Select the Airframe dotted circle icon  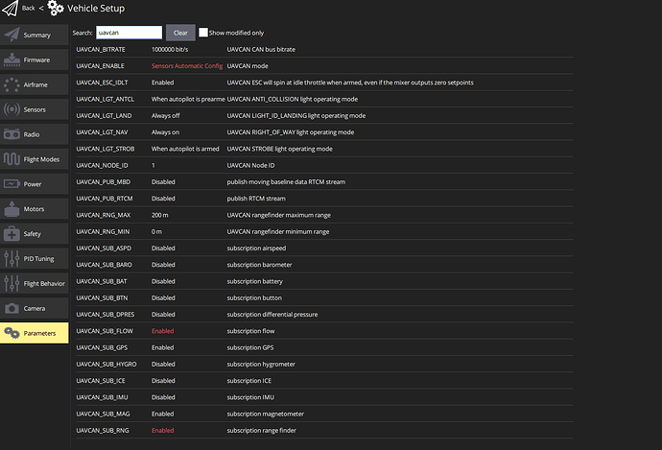tap(12, 84)
